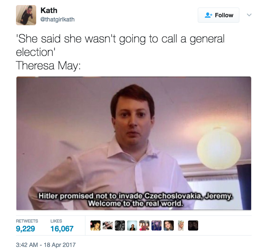The image size is (268, 252).
Task: Click the last dark liker avatar
Action: (x=193, y=225)
